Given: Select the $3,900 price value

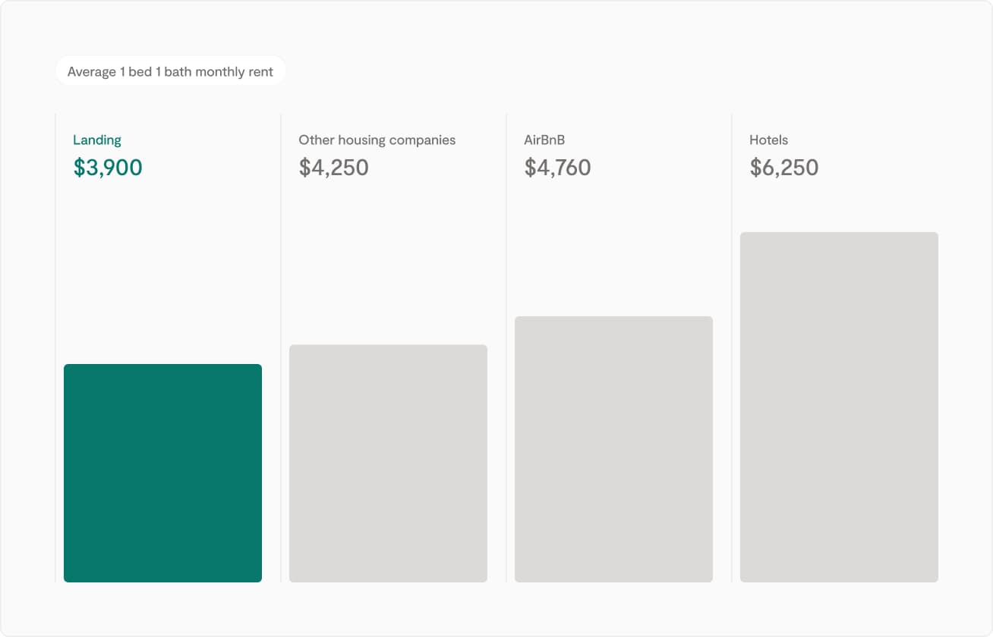Looking at the screenshot, I should coord(108,168).
